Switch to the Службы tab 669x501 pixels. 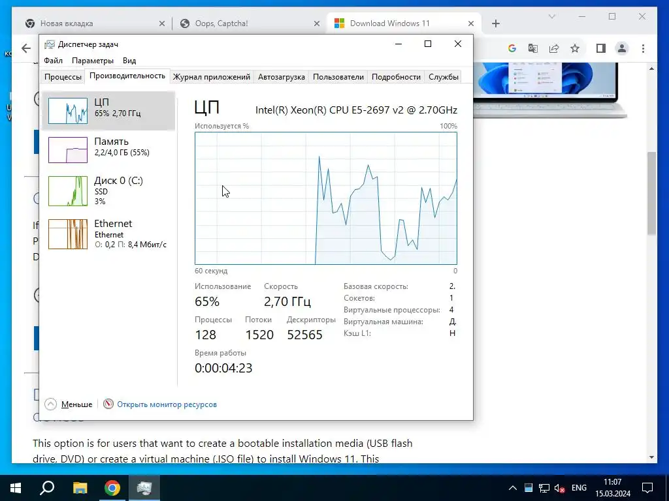click(x=444, y=77)
